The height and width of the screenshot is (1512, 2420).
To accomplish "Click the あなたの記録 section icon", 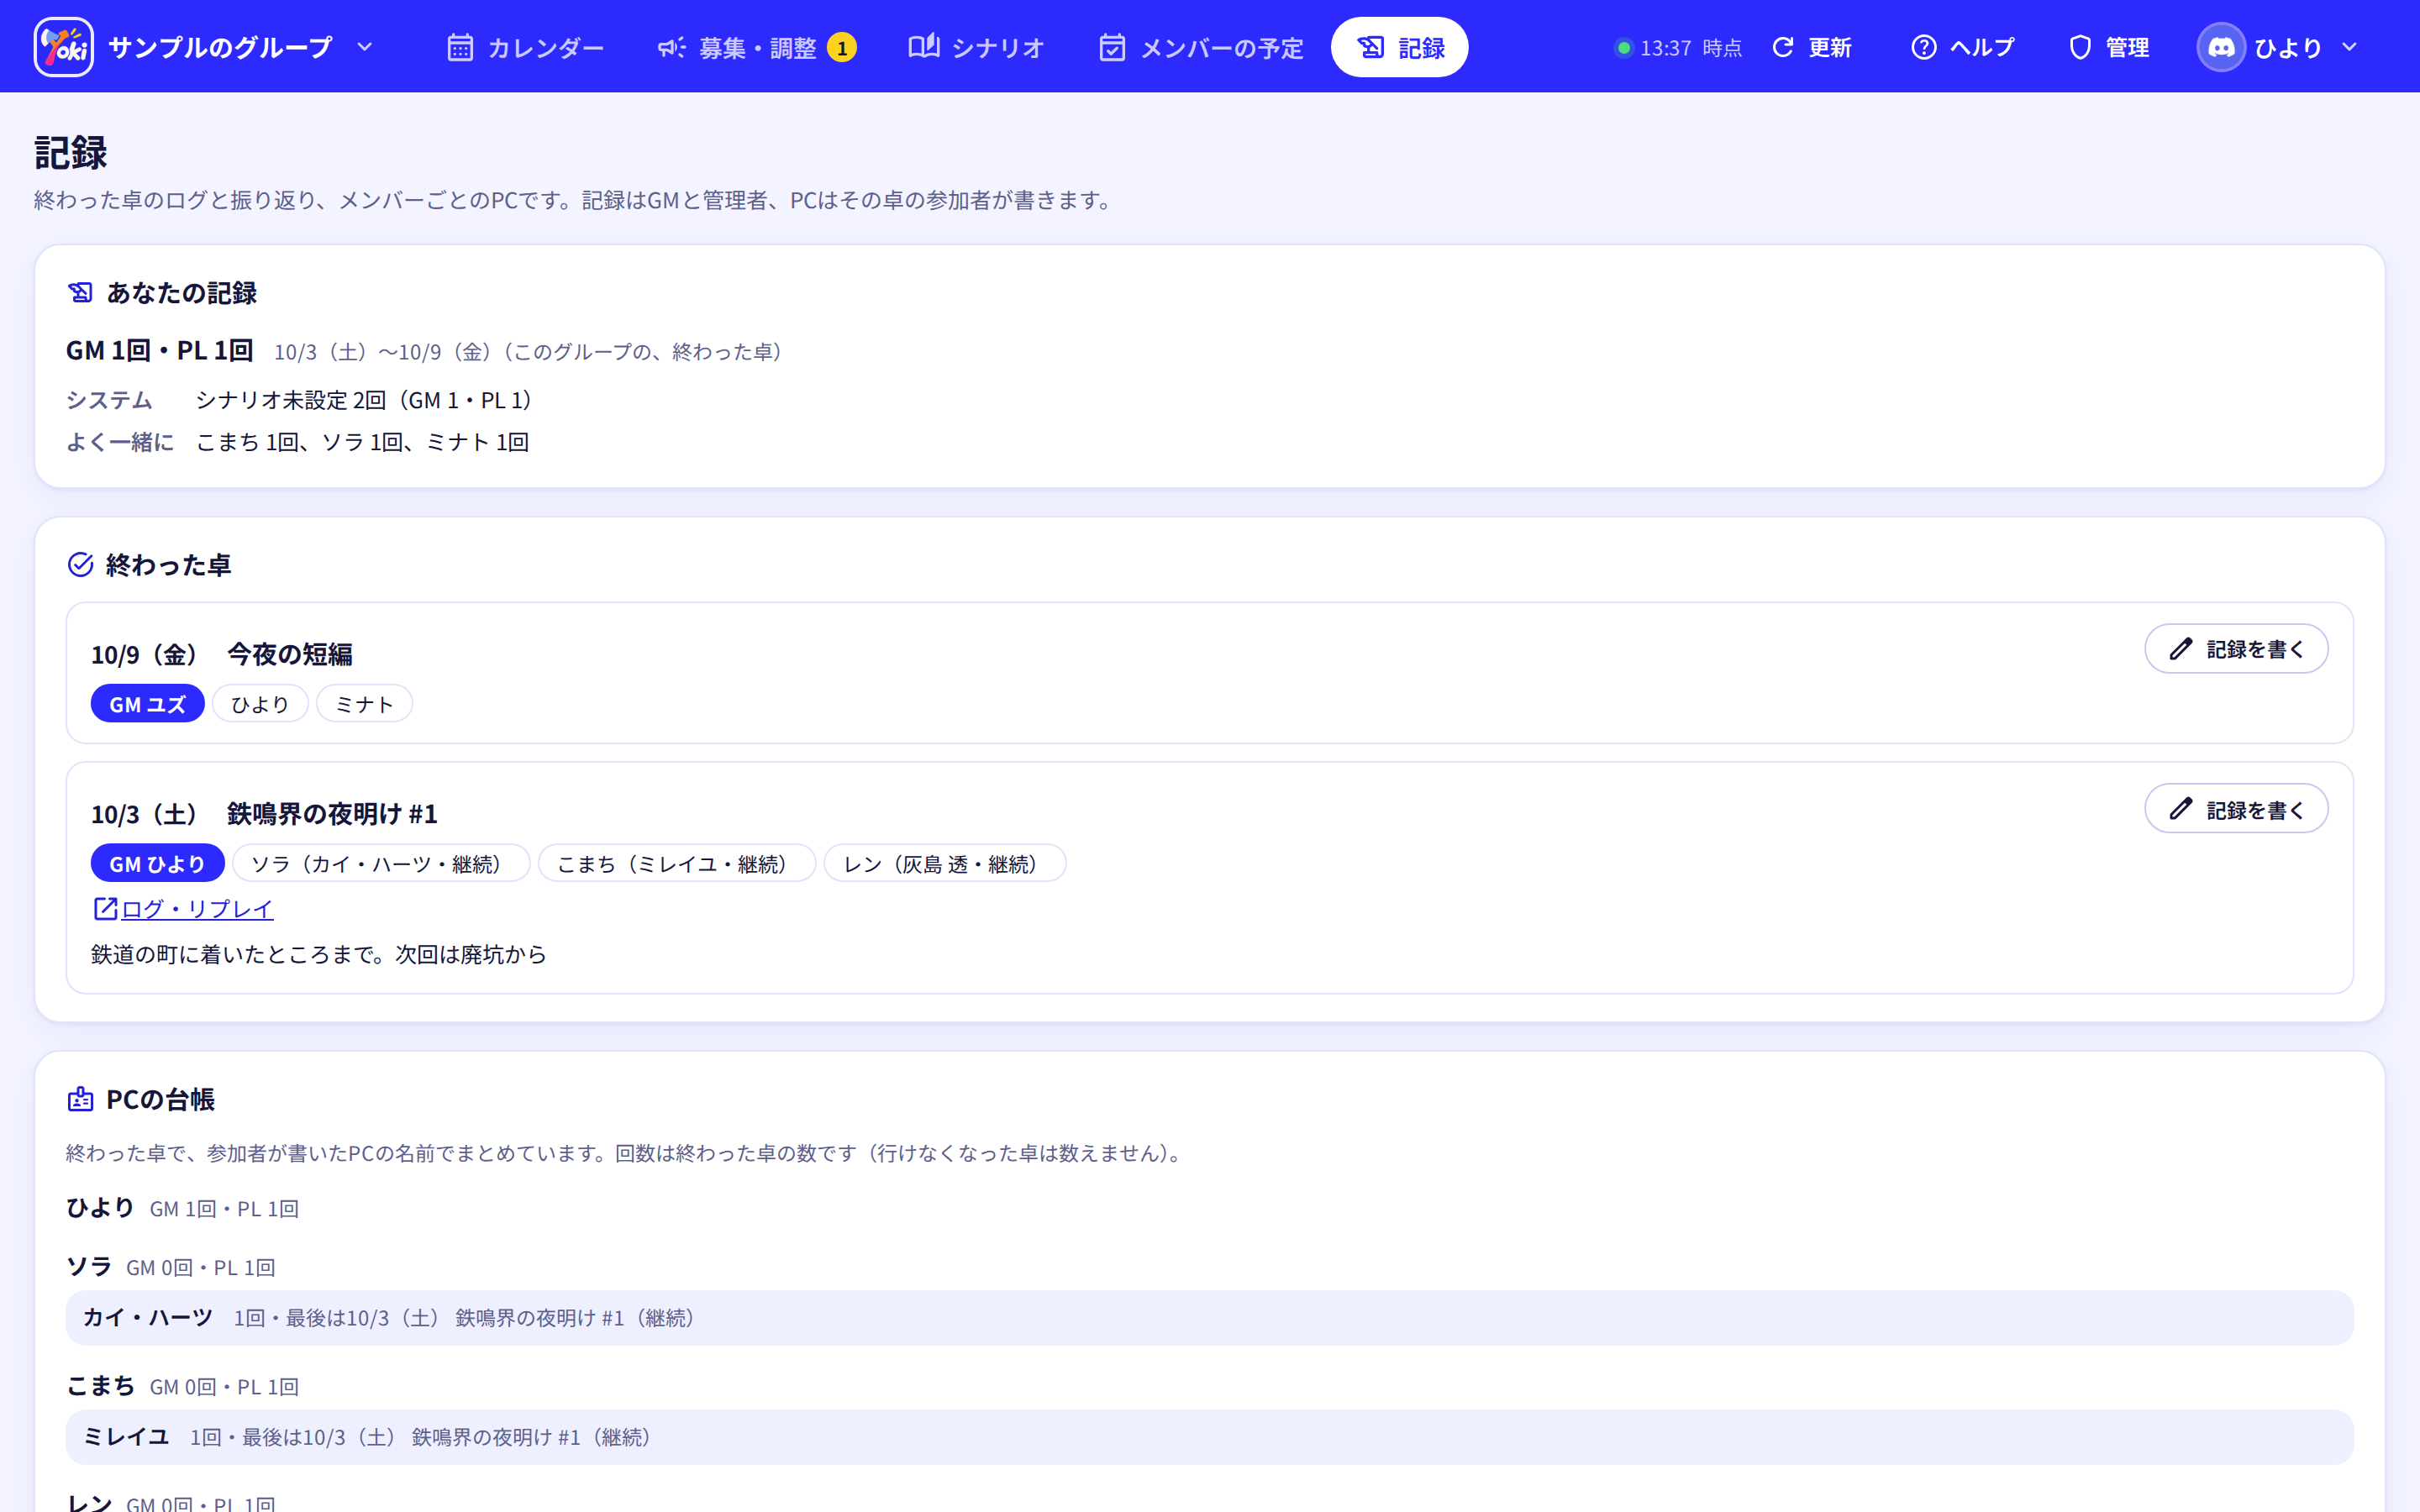I will point(80,292).
